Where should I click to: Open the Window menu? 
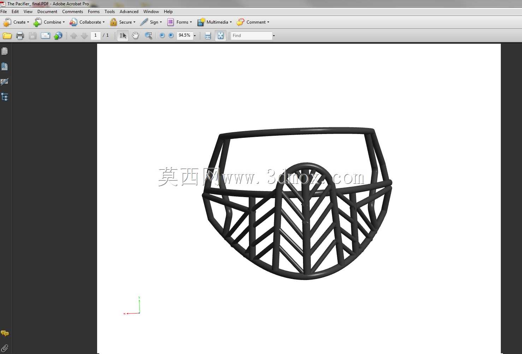pyautogui.click(x=151, y=12)
